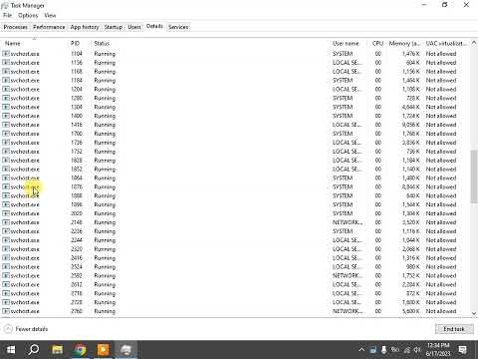Viewport: 478px width, 359px height.
Task: Click memory value 9,056 K
Action: 411,125
